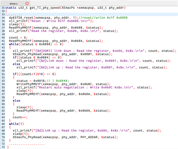Click the mask 0x0800 in the while condition

coord(44,44)
